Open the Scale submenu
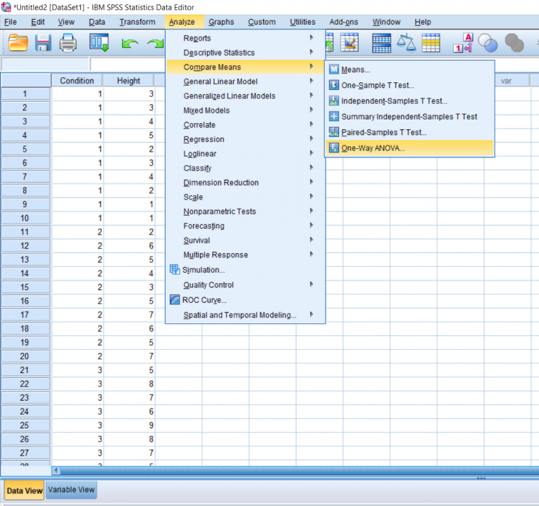The width and height of the screenshot is (539, 506). [x=245, y=197]
